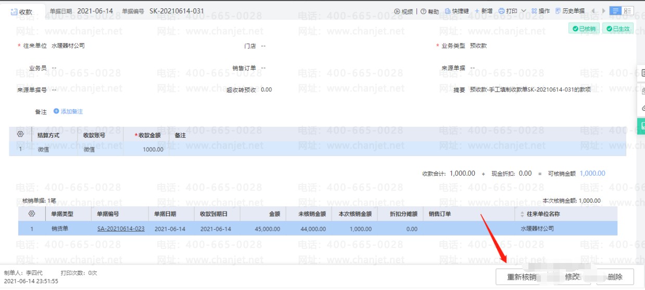Switch to the detail card layout view
This screenshot has height=290, width=645.
pyautogui.click(x=628, y=11)
